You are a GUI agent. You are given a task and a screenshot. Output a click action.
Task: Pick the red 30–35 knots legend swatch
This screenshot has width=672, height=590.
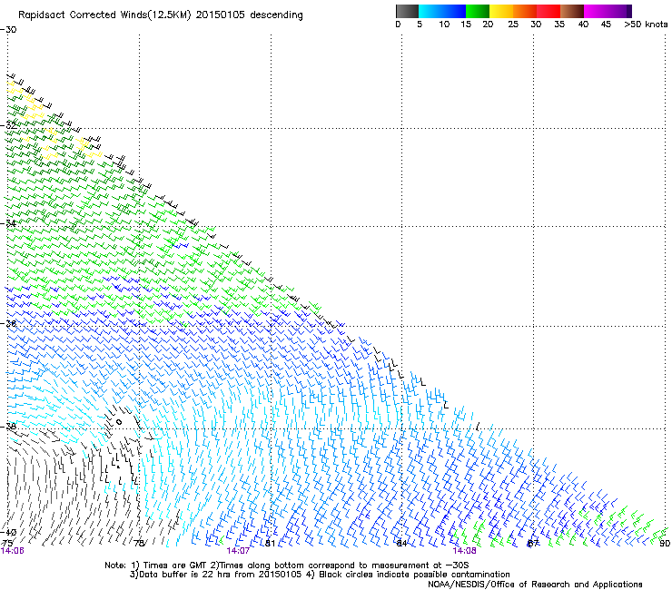tap(548, 11)
